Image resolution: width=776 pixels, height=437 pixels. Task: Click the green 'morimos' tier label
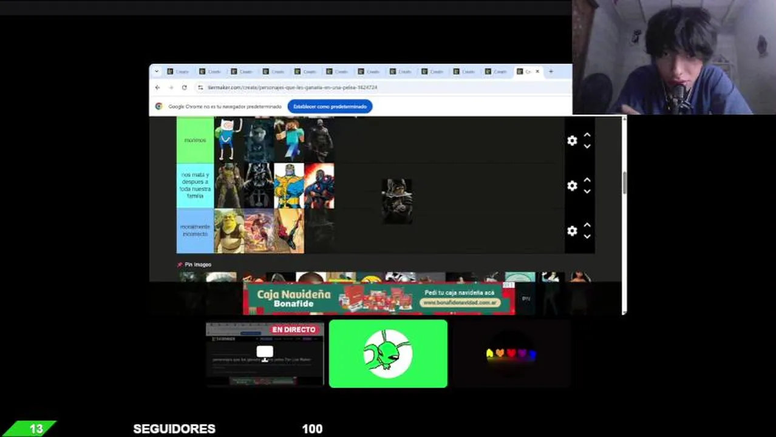(195, 140)
